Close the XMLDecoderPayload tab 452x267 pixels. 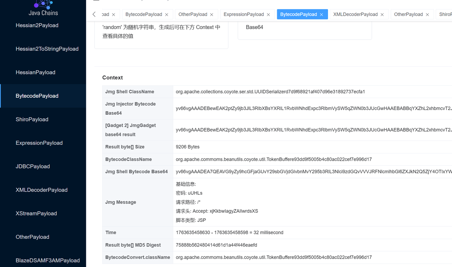click(382, 14)
